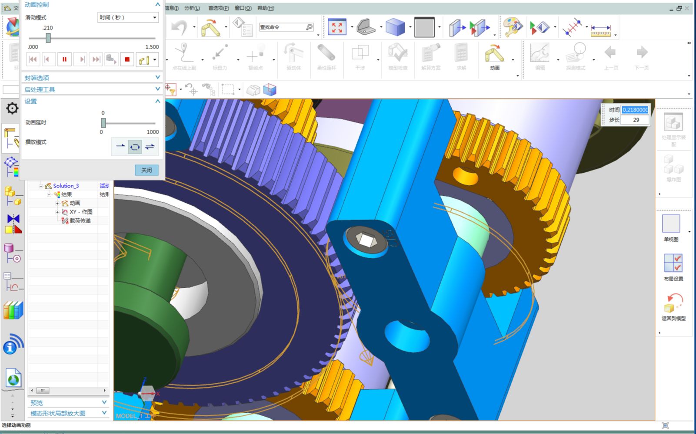
Task: Click the 动画延时 delay slider handle
Action: click(x=103, y=123)
